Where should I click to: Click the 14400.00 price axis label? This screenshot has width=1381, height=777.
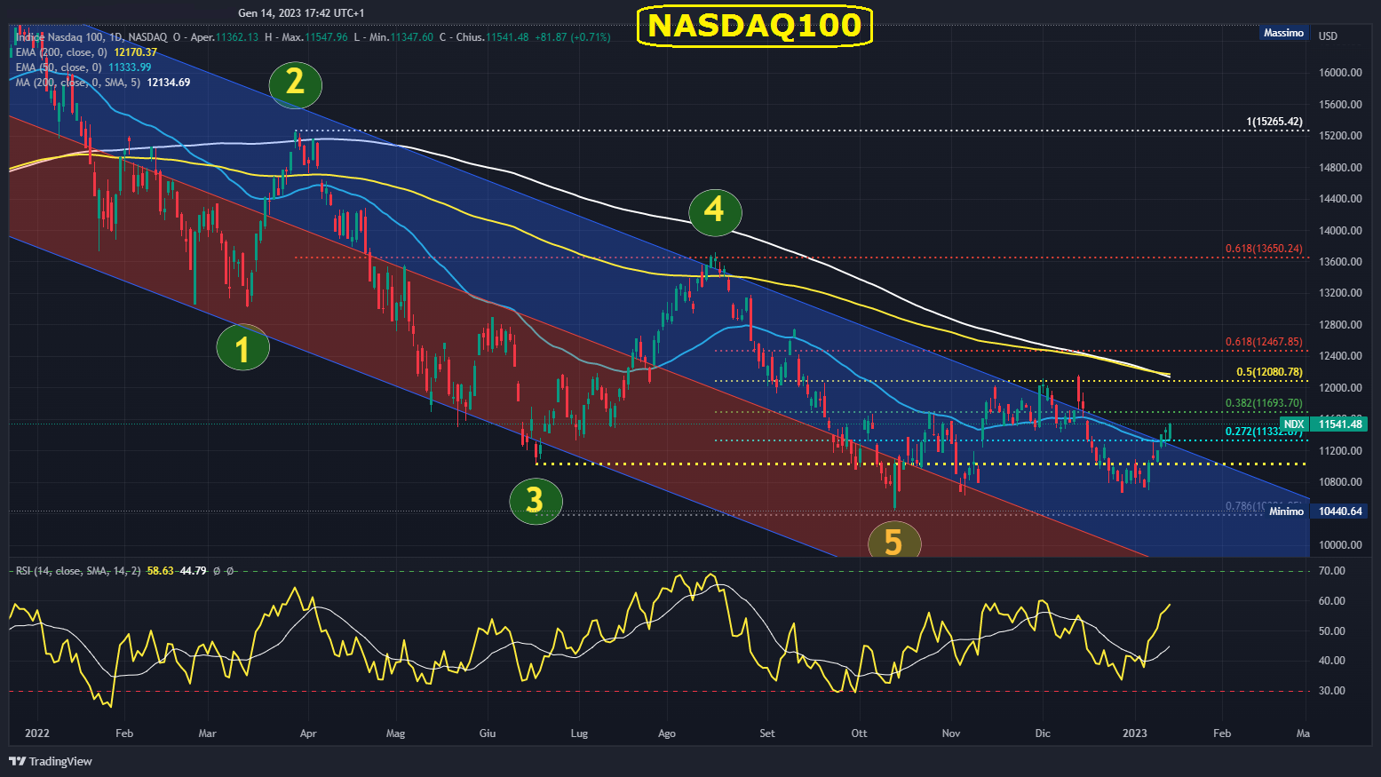pos(1341,199)
